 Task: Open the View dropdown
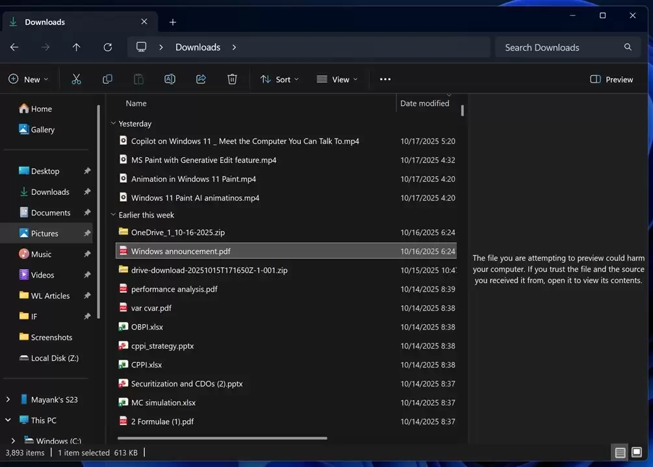[x=337, y=79]
